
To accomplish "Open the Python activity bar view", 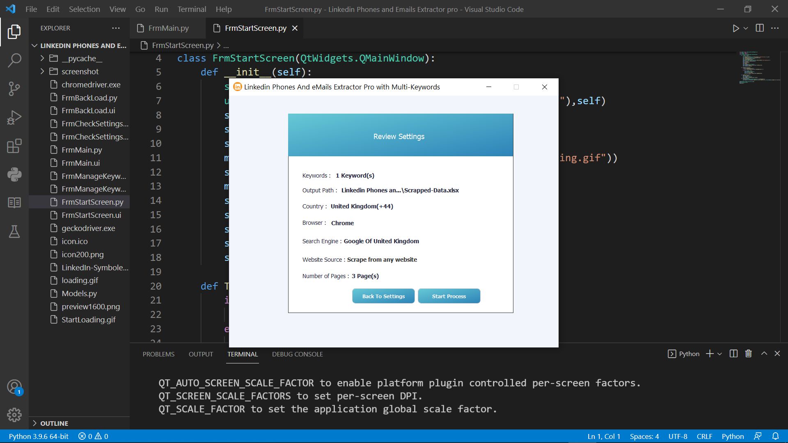I will 14,174.
